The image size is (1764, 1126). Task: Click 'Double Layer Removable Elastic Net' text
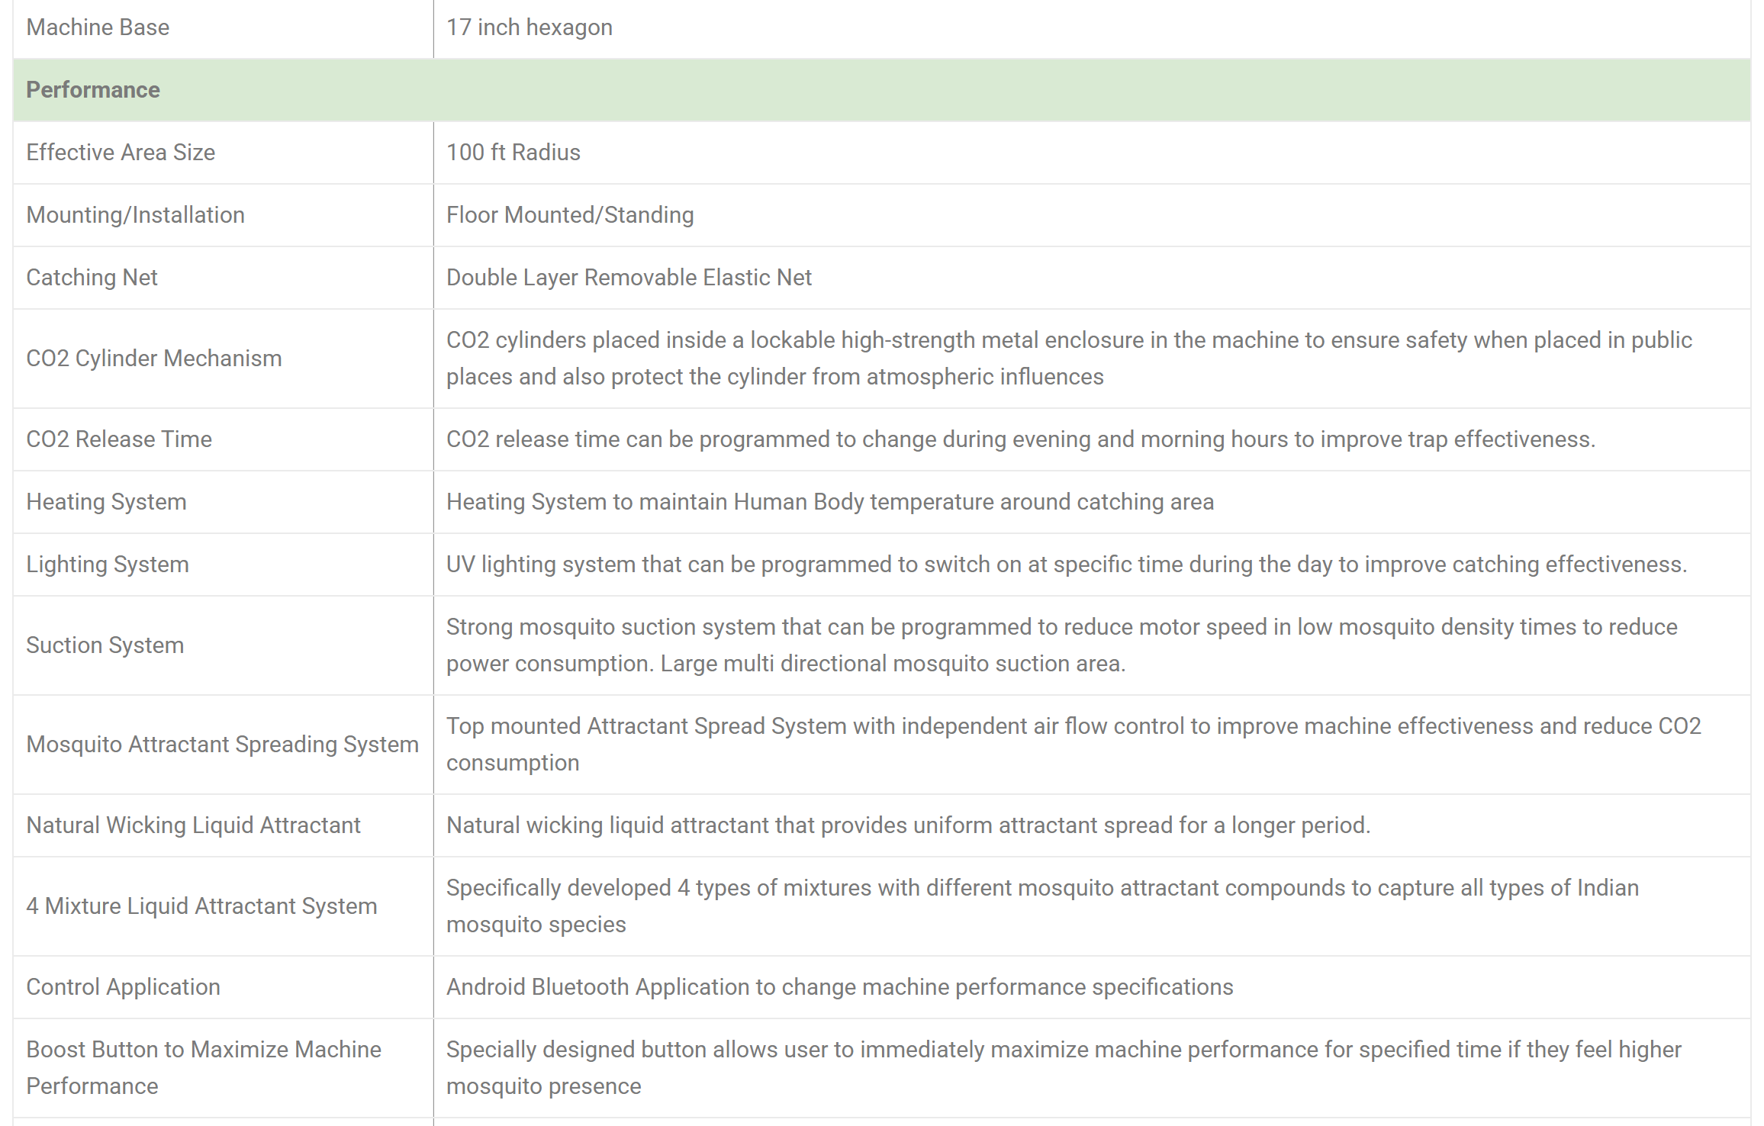(x=629, y=278)
